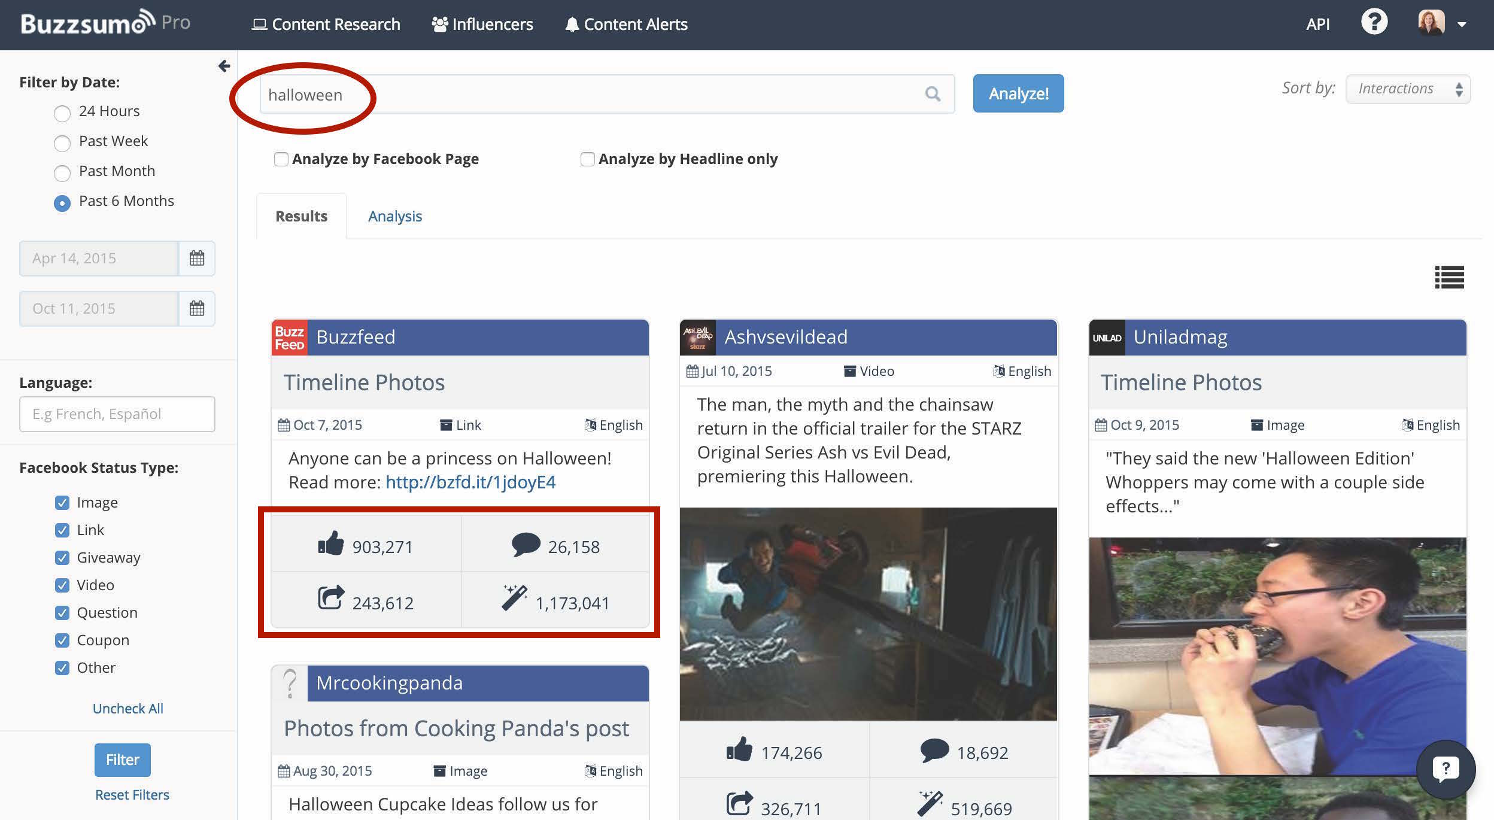Click the share icon on Buzzfeed card

(331, 597)
